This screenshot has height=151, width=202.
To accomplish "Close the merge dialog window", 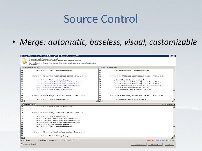I will tap(174, 56).
